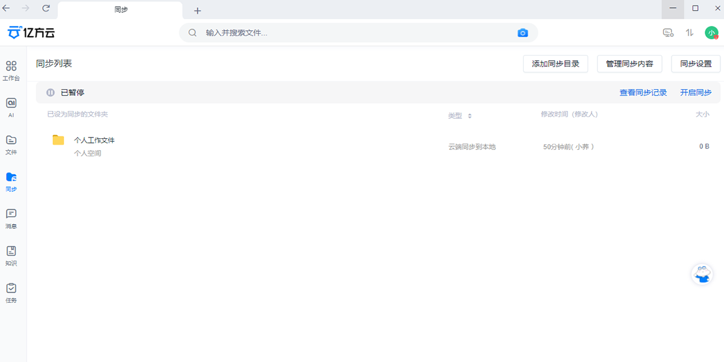Screen dimensions: 724x362
Task: Minimize the window
Action: pyautogui.click(x=673, y=8)
